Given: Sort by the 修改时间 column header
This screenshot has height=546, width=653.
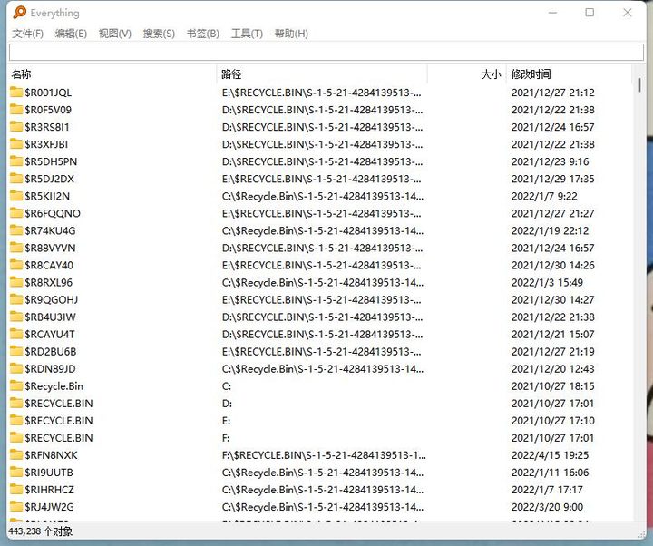Looking at the screenshot, I should point(567,74).
